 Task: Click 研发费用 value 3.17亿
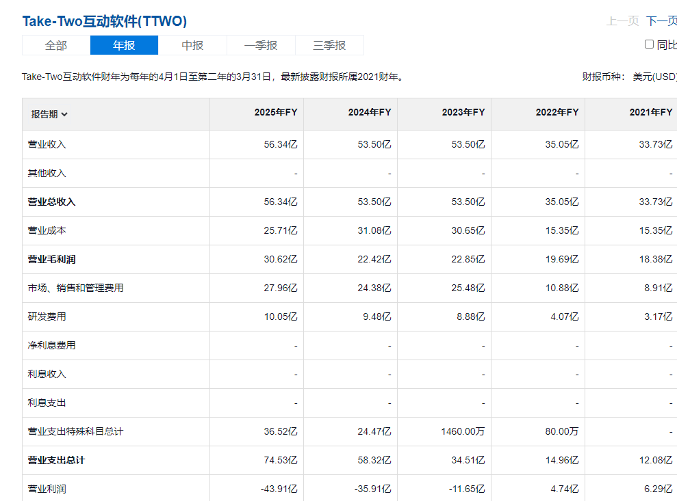pos(658,316)
